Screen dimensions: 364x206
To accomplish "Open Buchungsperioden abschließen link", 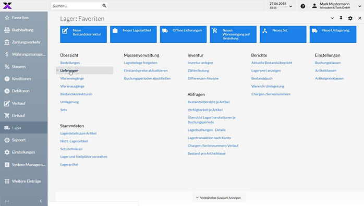I will (147, 79).
